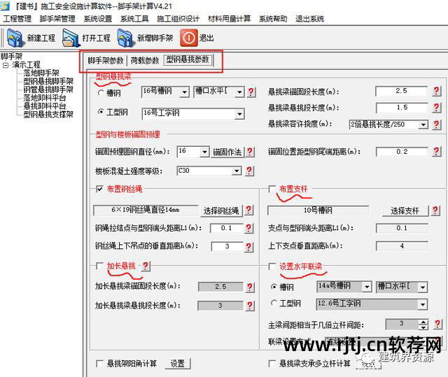The width and height of the screenshot is (448, 377).
Task: Open the 脚手架管理 menu
Action: point(57,19)
